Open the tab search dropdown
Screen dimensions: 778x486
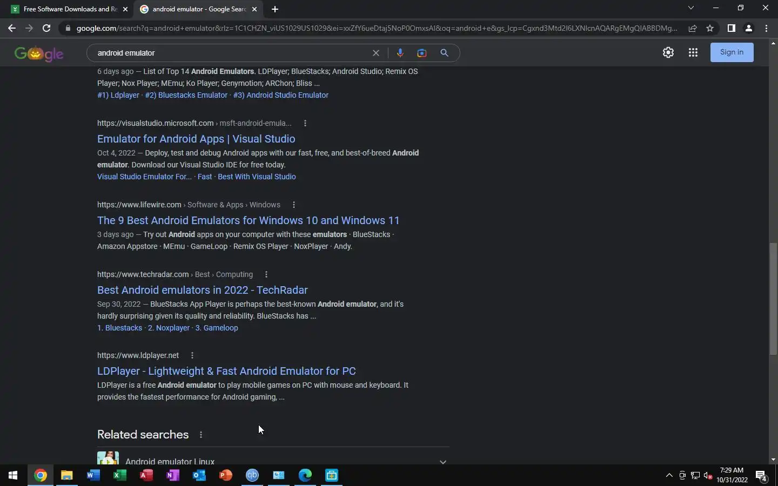pyautogui.click(x=690, y=8)
